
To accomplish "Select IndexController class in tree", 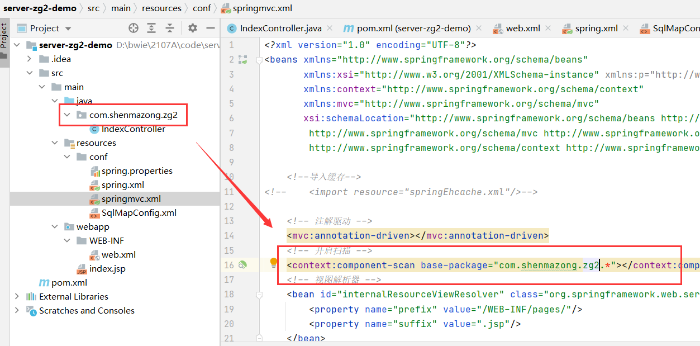I will [x=133, y=129].
